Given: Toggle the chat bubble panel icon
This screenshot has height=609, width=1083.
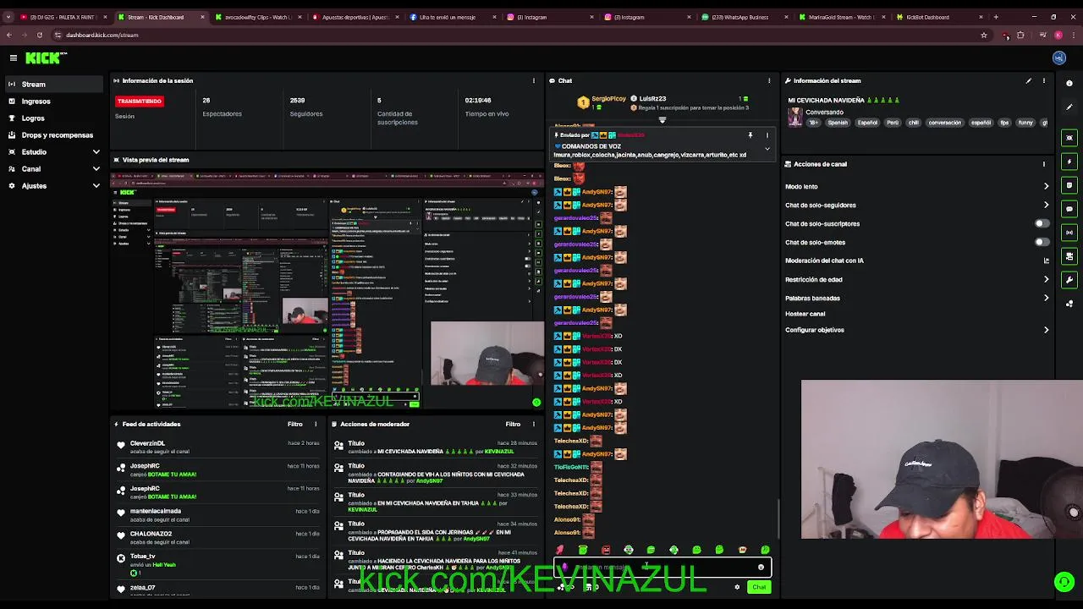Looking at the screenshot, I should pos(1070,209).
